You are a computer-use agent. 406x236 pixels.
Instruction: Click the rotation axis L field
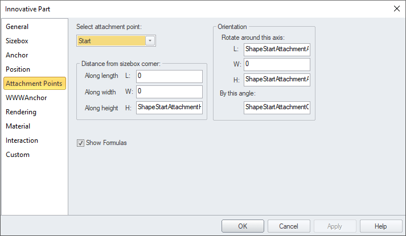[277, 49]
